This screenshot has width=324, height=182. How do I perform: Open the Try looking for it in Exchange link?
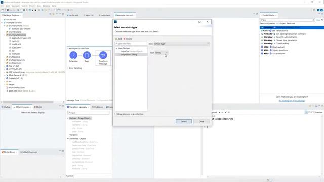click(x=292, y=101)
